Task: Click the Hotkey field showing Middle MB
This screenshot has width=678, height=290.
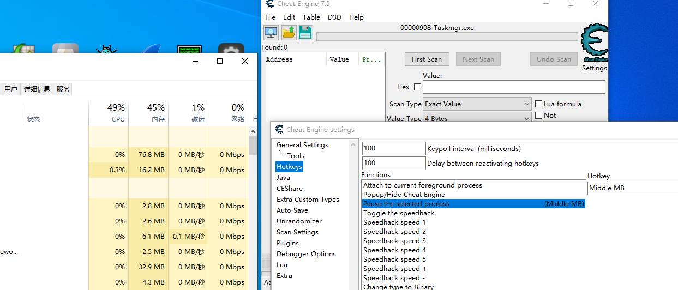Action: [633, 188]
